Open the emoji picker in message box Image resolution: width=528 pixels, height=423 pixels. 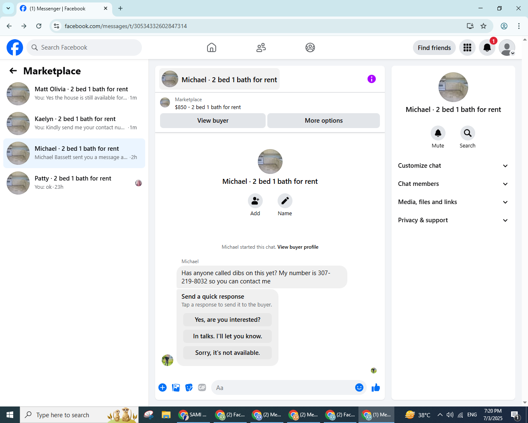359,387
